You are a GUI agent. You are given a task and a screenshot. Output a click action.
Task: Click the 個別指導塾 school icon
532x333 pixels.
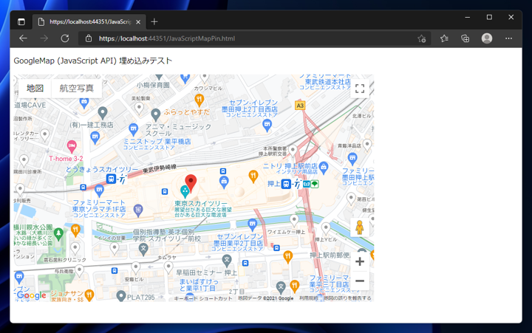tap(143, 250)
